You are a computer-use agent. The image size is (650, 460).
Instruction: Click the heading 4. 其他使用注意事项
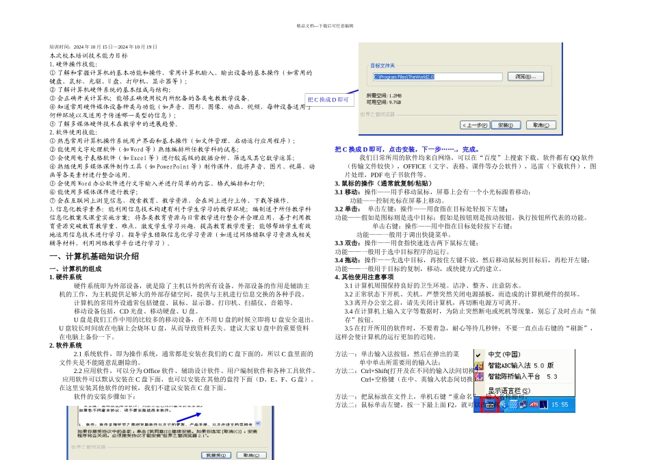click(365, 277)
